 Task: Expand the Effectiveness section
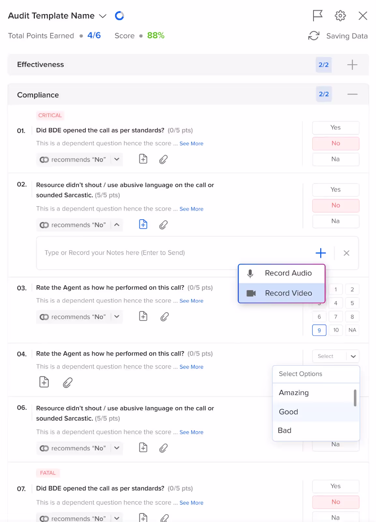tap(352, 65)
